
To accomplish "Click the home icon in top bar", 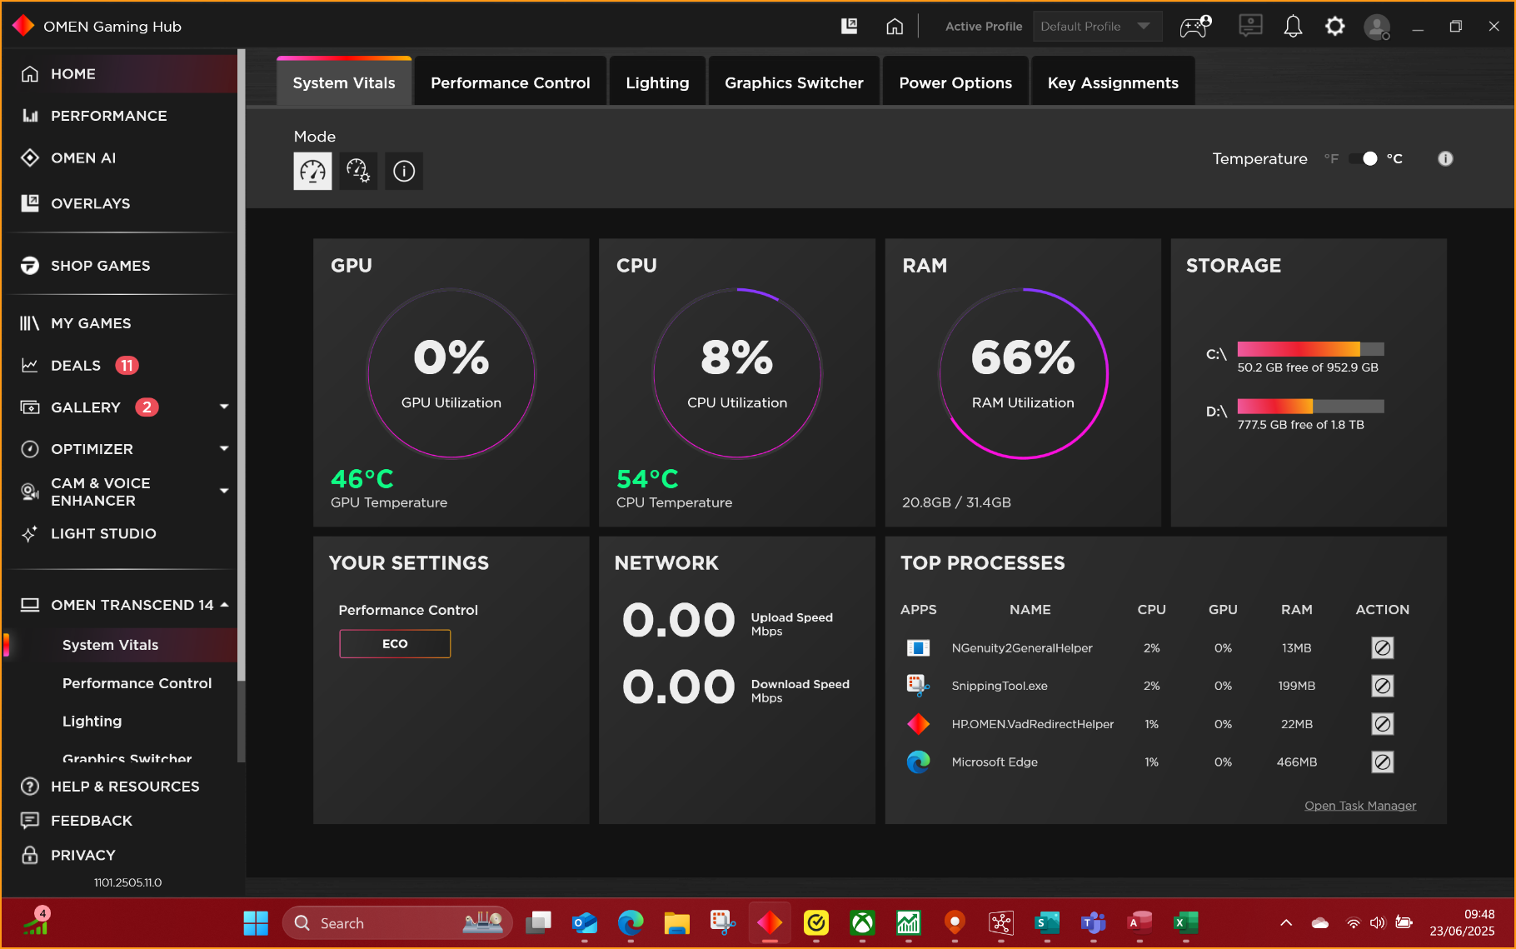I will pos(895,27).
